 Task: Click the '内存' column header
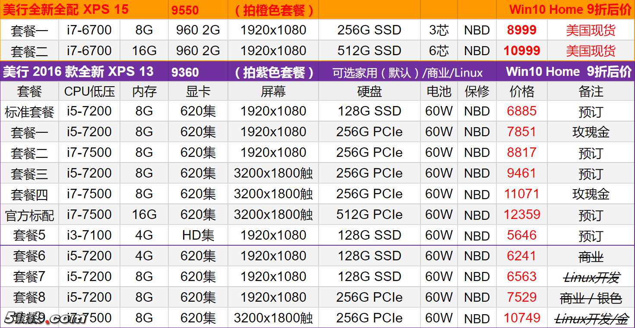tap(144, 91)
